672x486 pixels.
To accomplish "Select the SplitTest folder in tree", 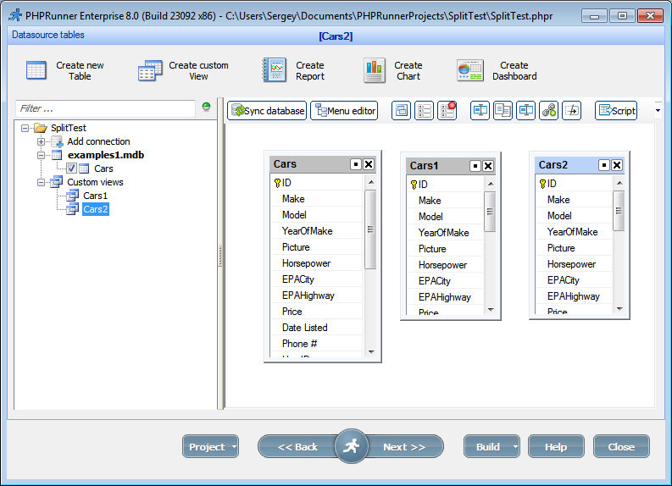I will 68,128.
